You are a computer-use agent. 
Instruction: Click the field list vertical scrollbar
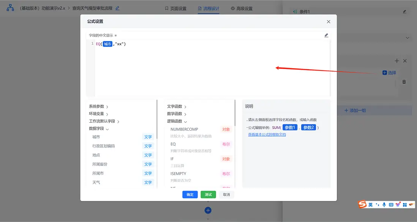point(157,119)
